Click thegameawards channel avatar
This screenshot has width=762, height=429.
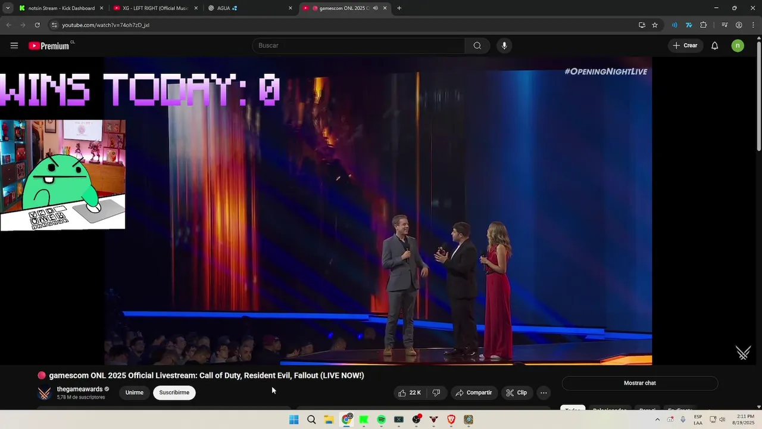pyautogui.click(x=45, y=393)
